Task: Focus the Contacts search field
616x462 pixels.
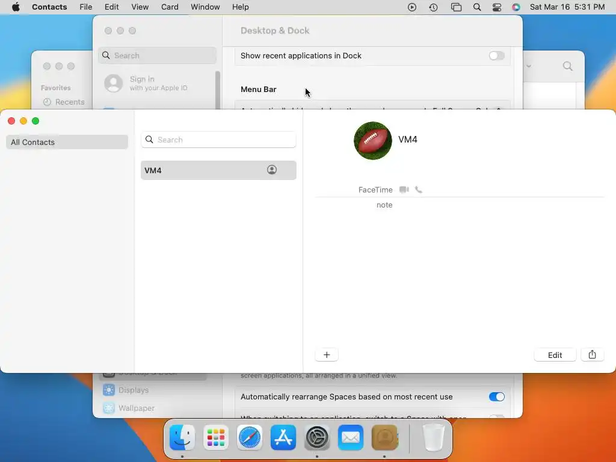Action: [x=218, y=140]
